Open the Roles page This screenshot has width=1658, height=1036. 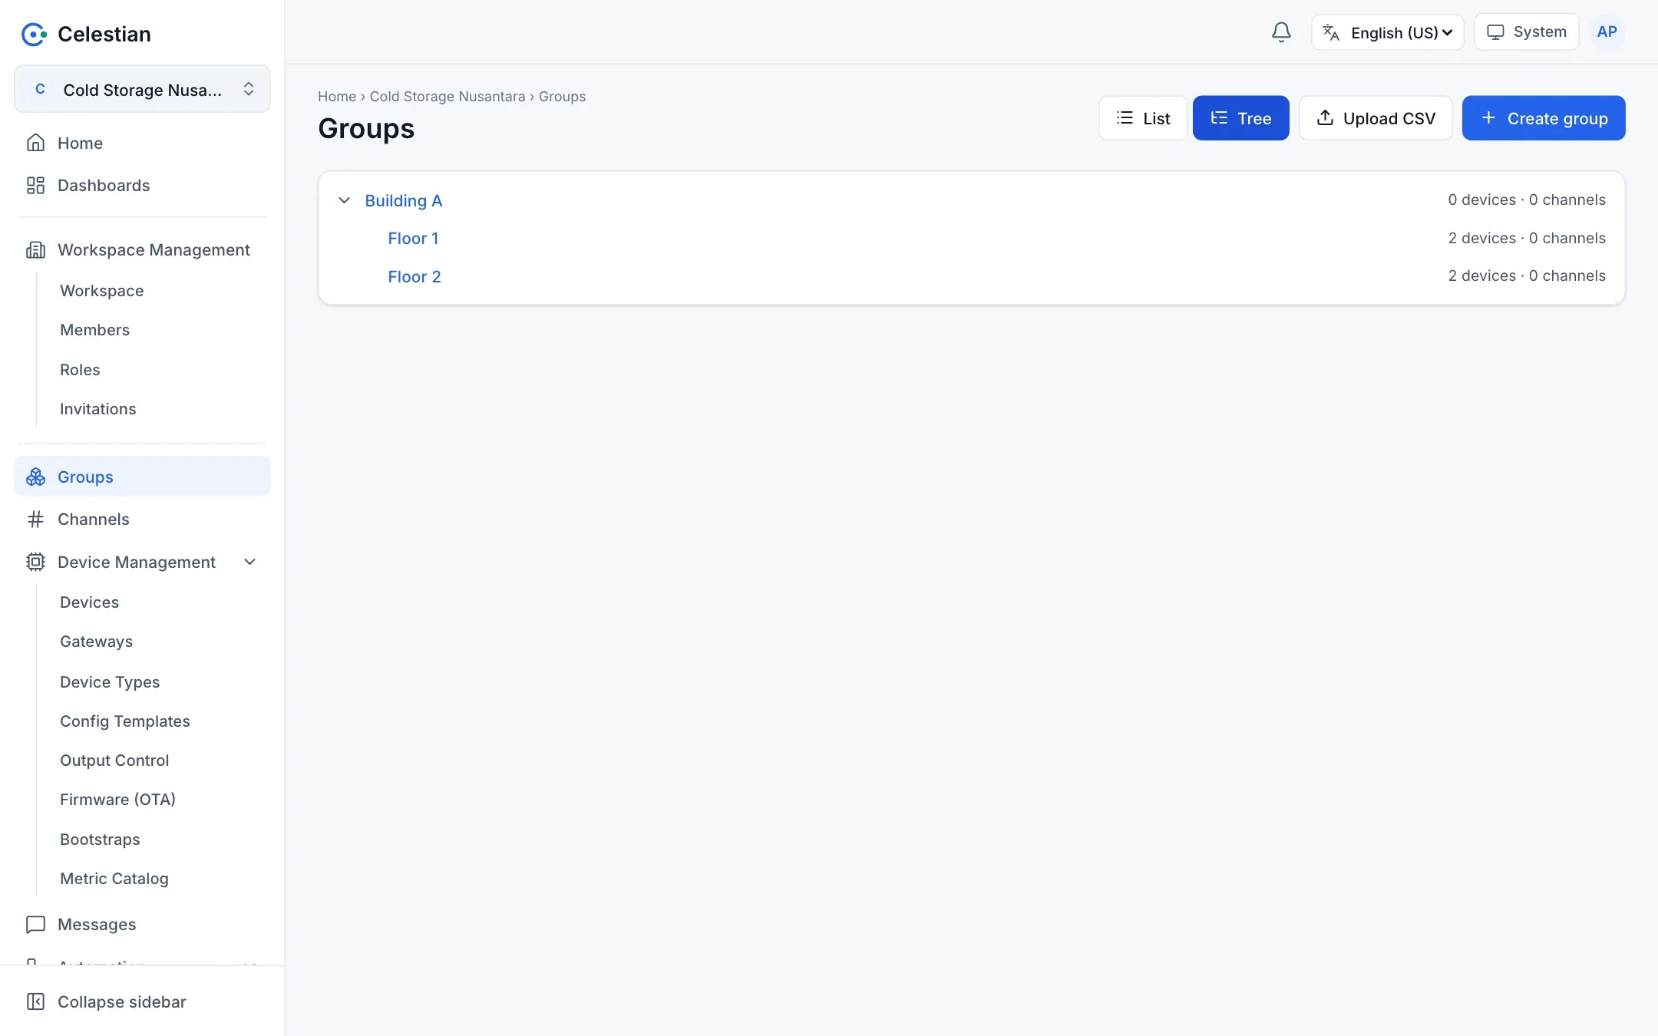(80, 370)
